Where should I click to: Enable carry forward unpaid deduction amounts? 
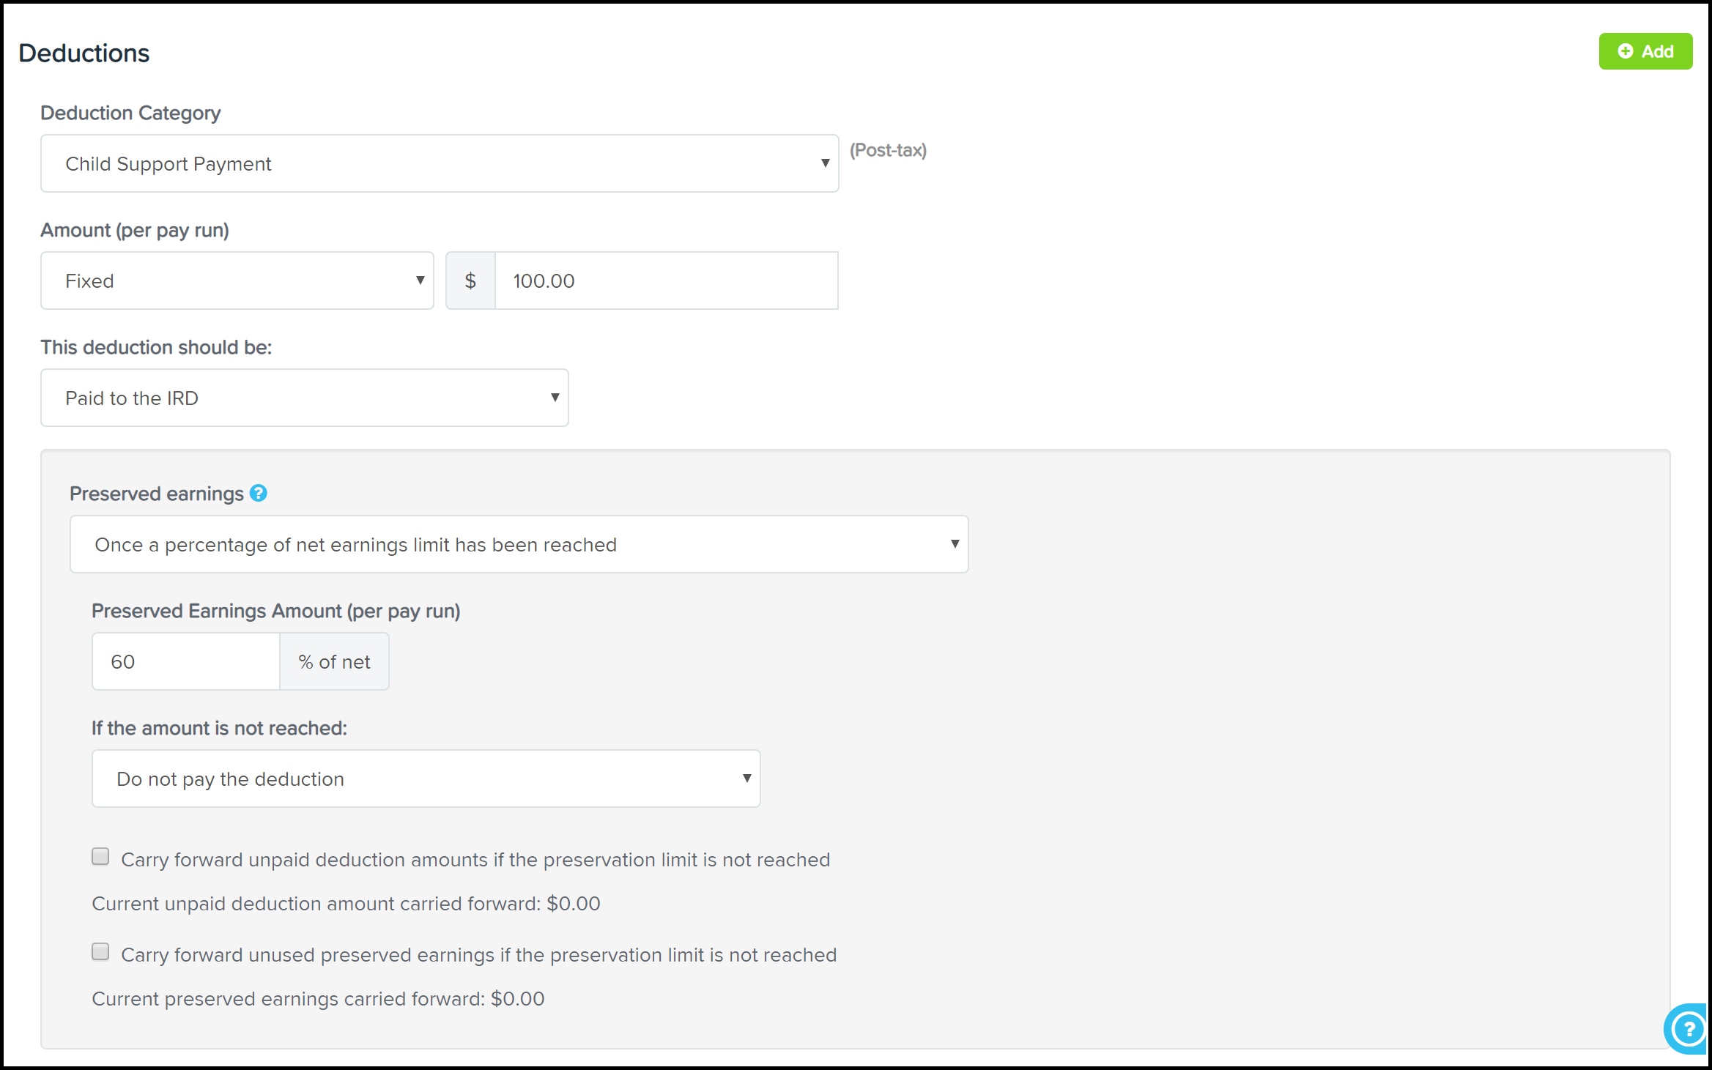100,857
